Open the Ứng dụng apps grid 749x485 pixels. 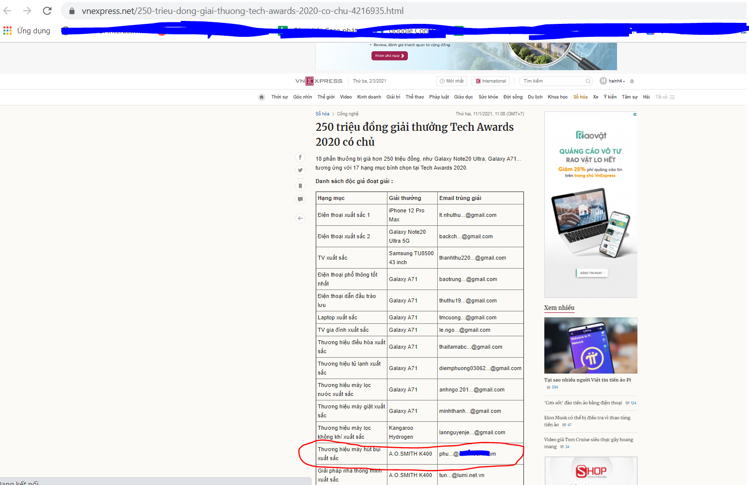tap(7, 31)
